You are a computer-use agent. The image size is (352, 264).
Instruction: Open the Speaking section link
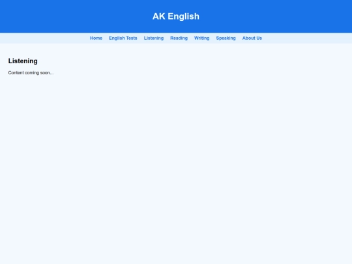pyautogui.click(x=226, y=38)
